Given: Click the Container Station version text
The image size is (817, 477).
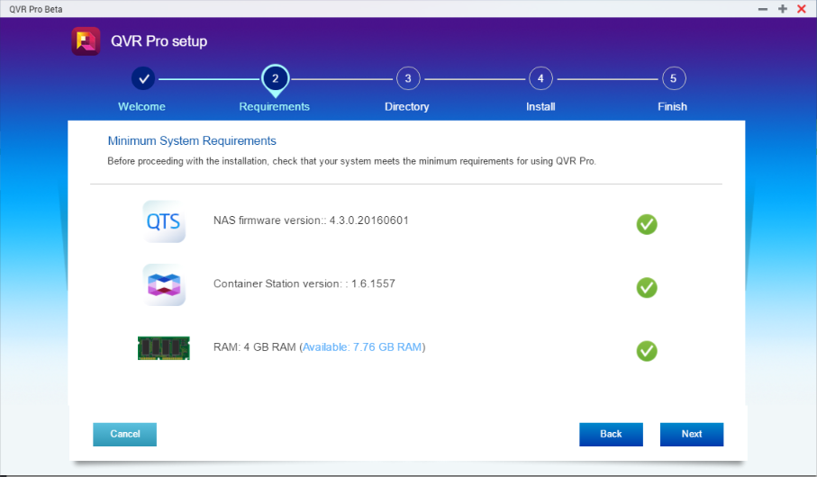Looking at the screenshot, I should click(304, 283).
